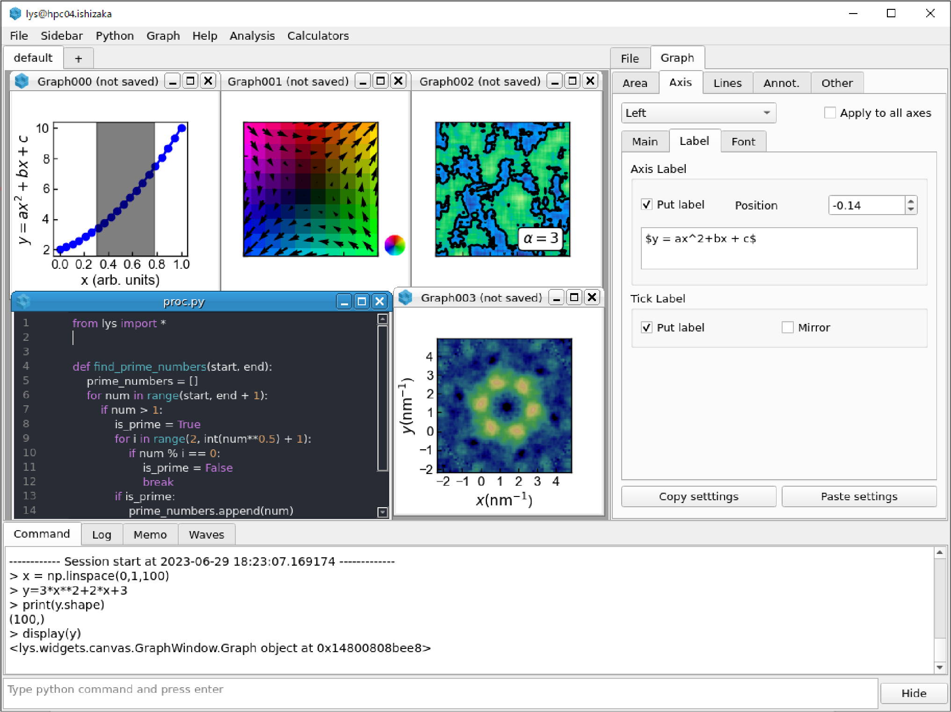Click the Hide button
951x712 pixels.
(914, 693)
